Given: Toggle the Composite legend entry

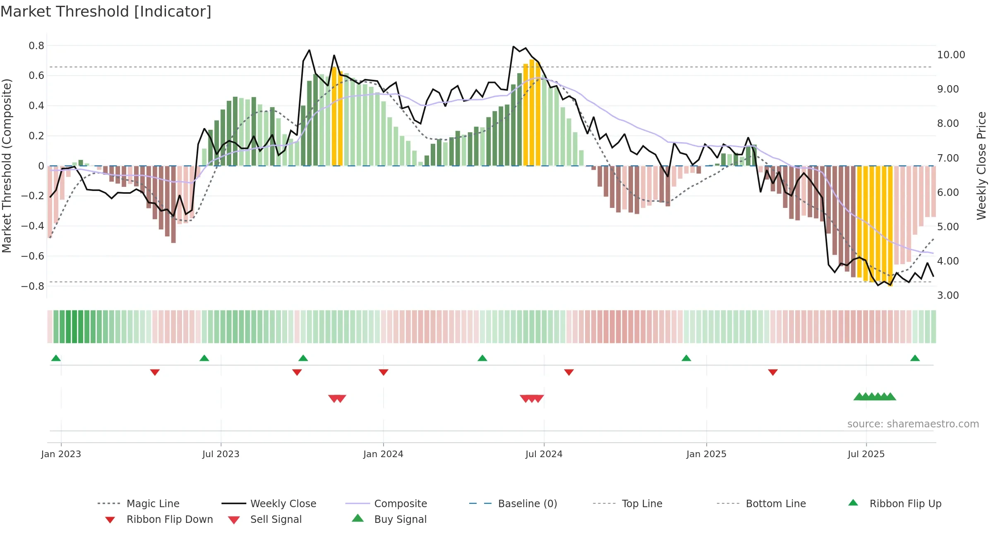Looking at the screenshot, I should (x=386, y=503).
